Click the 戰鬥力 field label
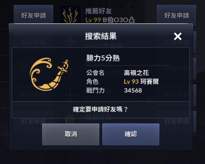This screenshot has width=205, height=164. [95, 90]
